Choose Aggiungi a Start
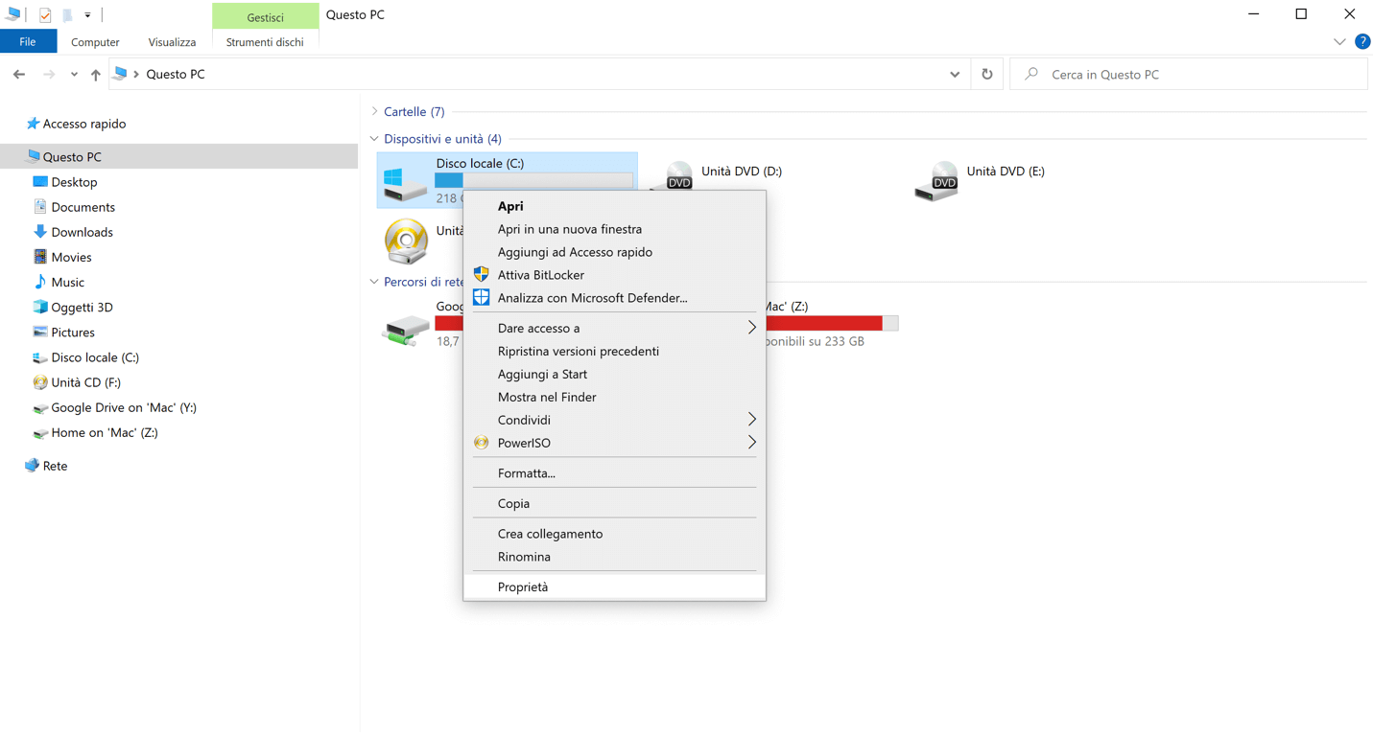The height and width of the screenshot is (735, 1373). (x=614, y=374)
